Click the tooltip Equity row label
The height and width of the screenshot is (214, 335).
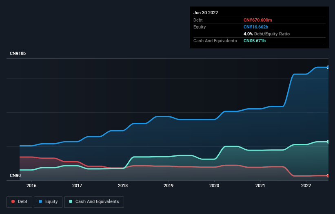[200, 27]
